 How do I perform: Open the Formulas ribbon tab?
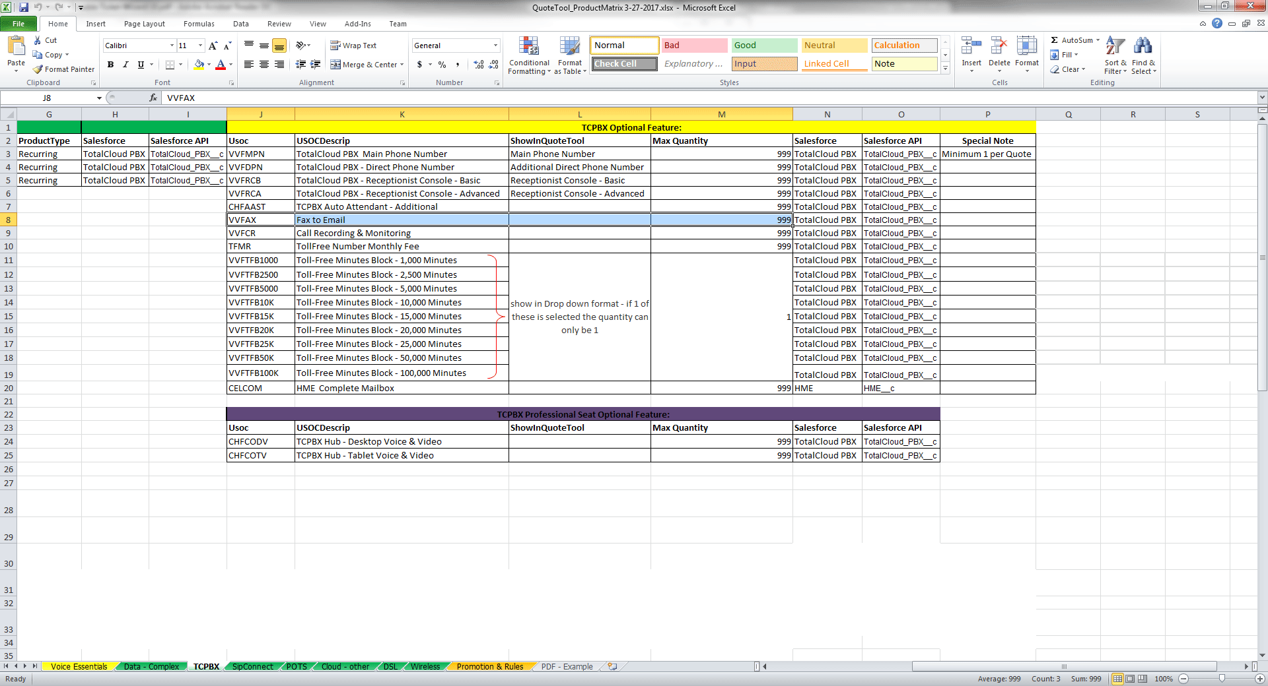(199, 24)
